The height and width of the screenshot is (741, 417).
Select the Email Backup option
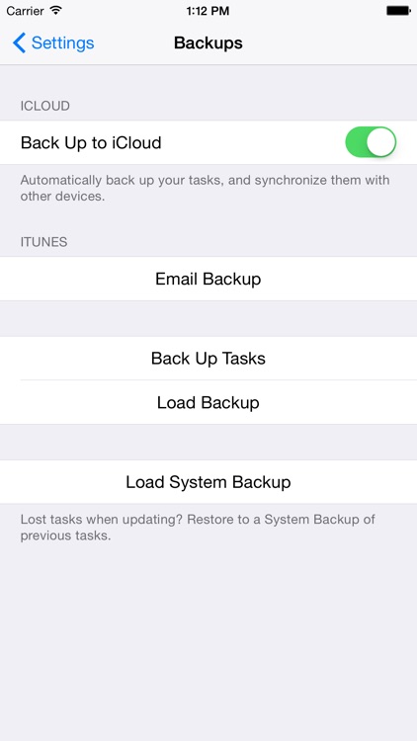point(208,279)
